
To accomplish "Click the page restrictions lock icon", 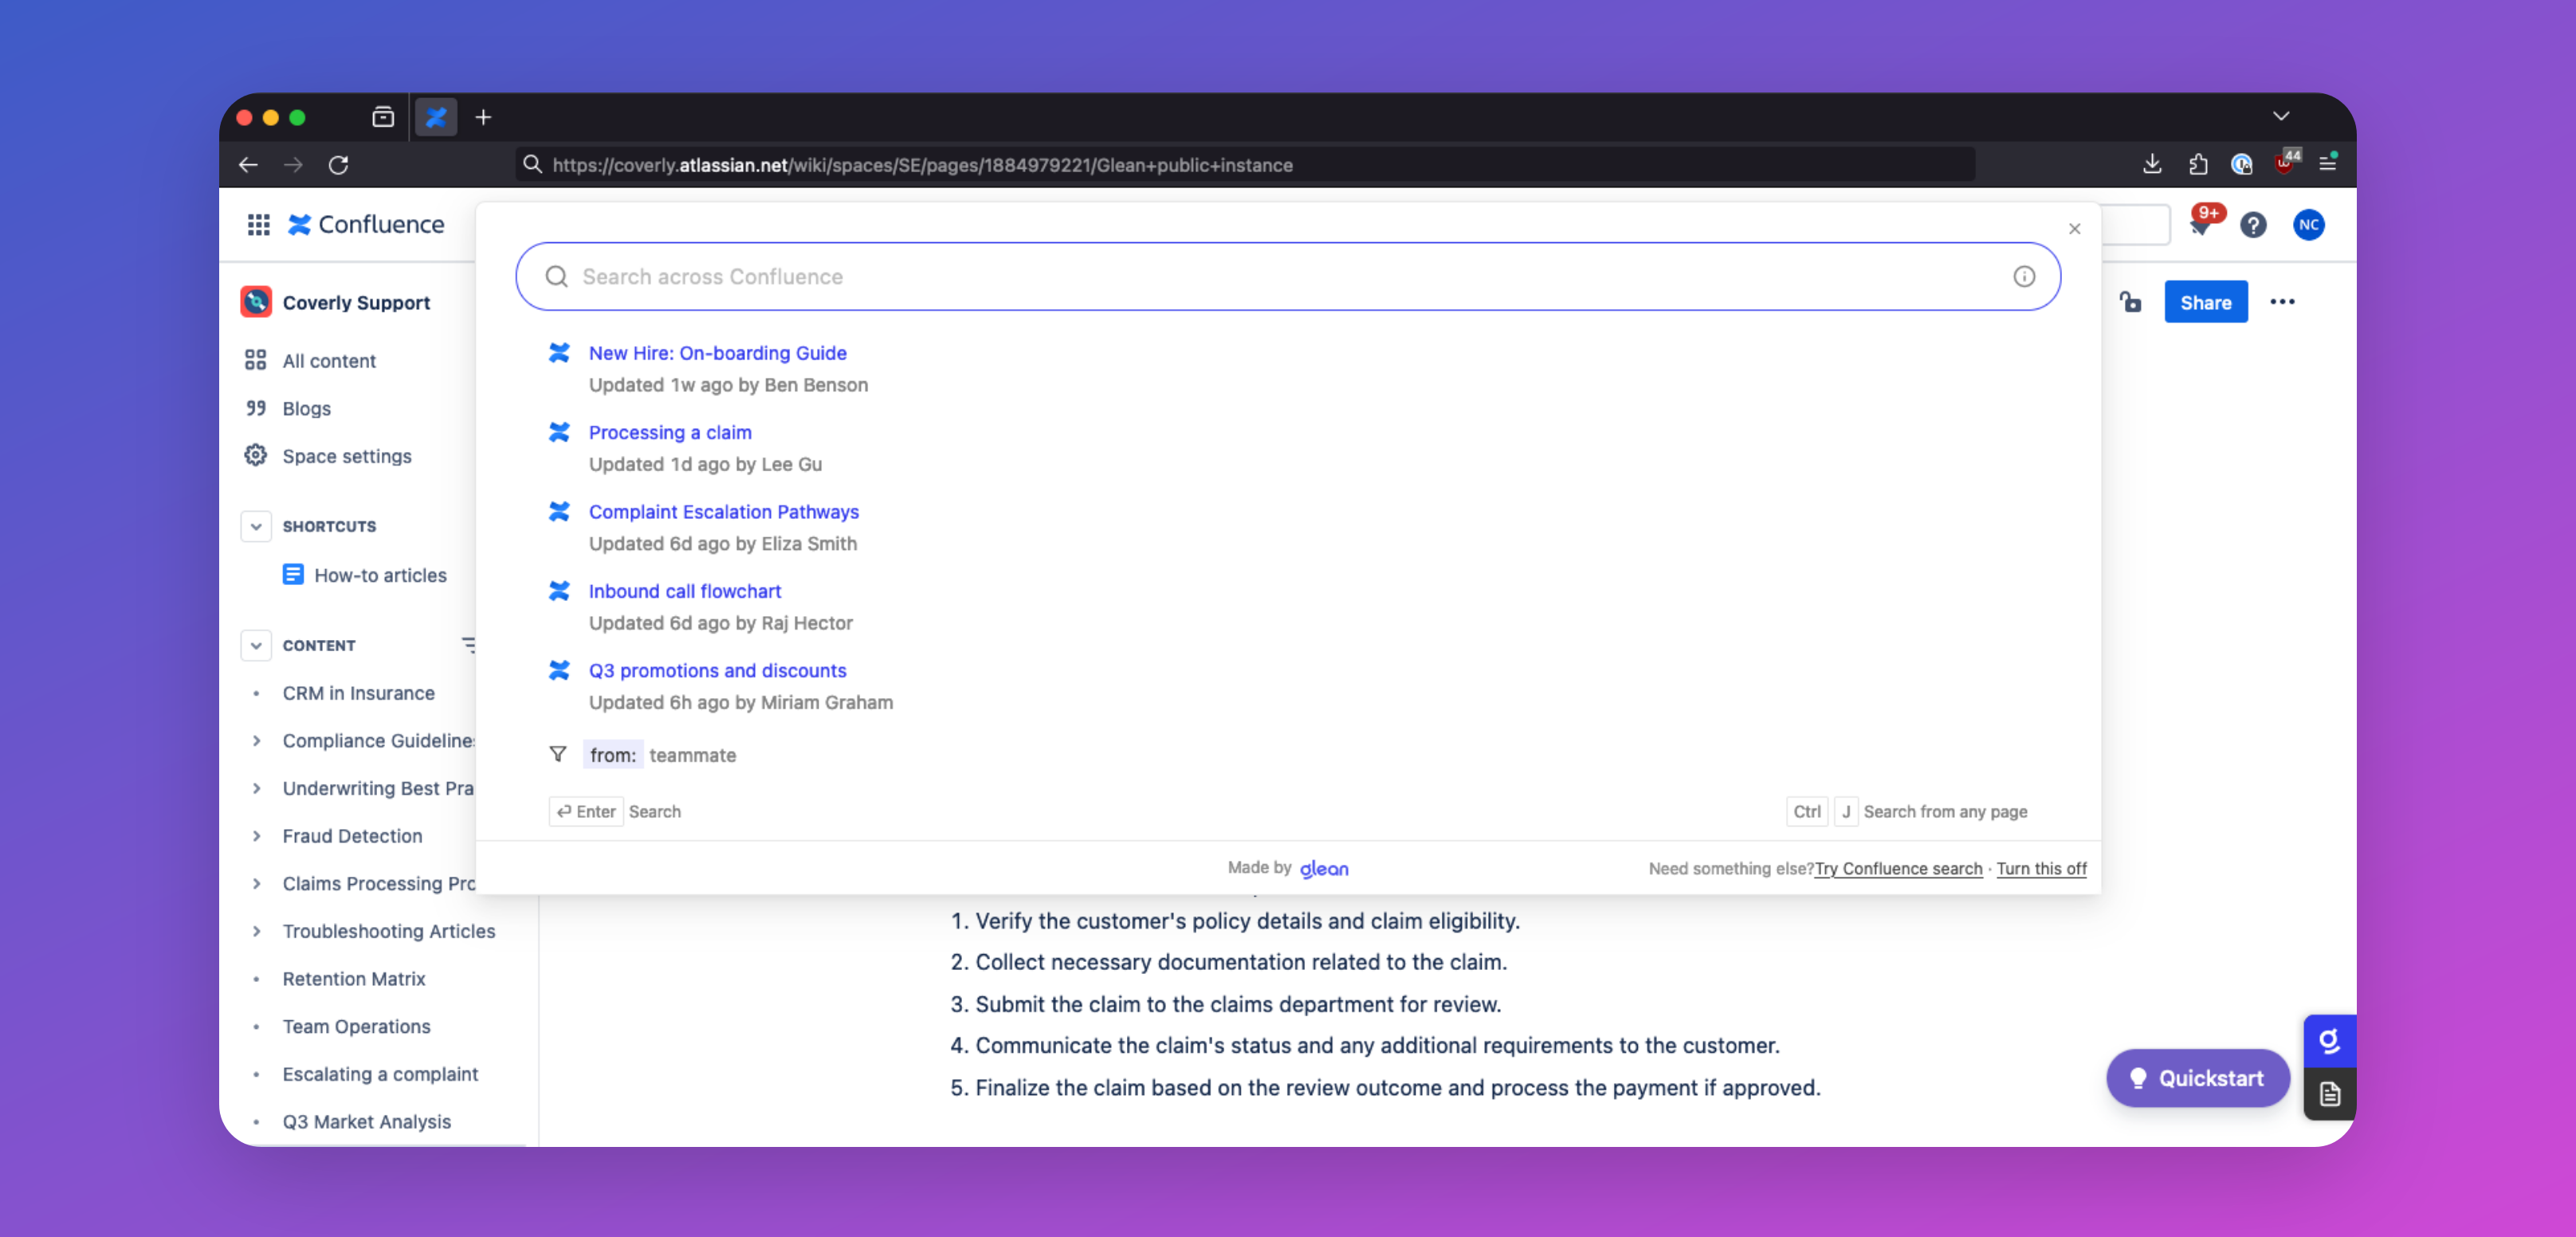I will click(x=2130, y=302).
